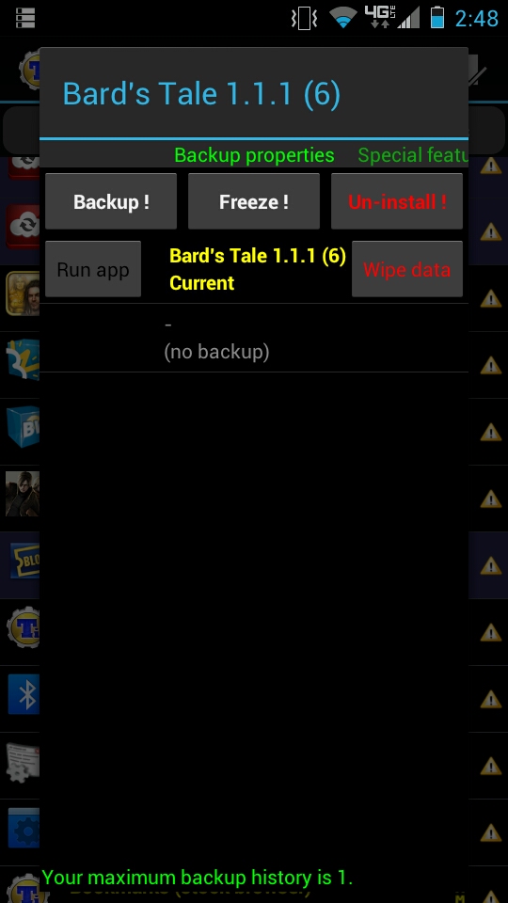Tap the red cloud sync app icon
Image resolution: width=508 pixels, height=903 pixels.
coord(23,227)
